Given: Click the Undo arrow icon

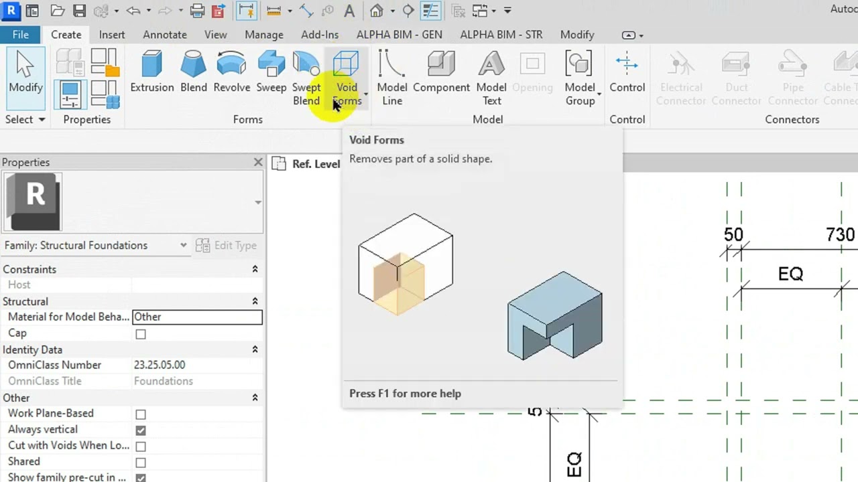Looking at the screenshot, I should click(x=133, y=11).
